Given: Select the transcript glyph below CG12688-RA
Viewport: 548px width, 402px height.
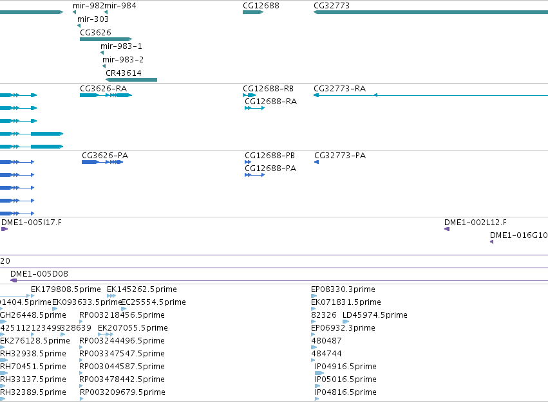Looking at the screenshot, I should point(255,108).
